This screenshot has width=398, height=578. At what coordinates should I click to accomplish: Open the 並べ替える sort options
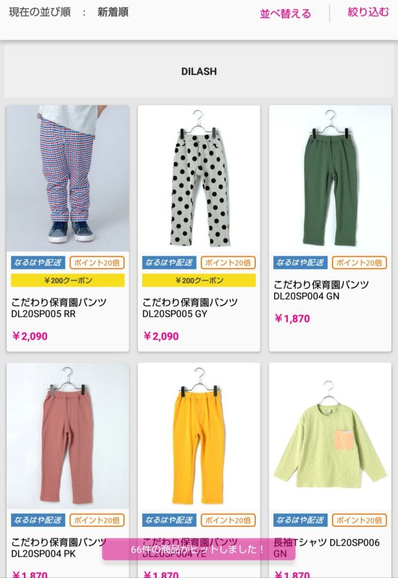285,14
